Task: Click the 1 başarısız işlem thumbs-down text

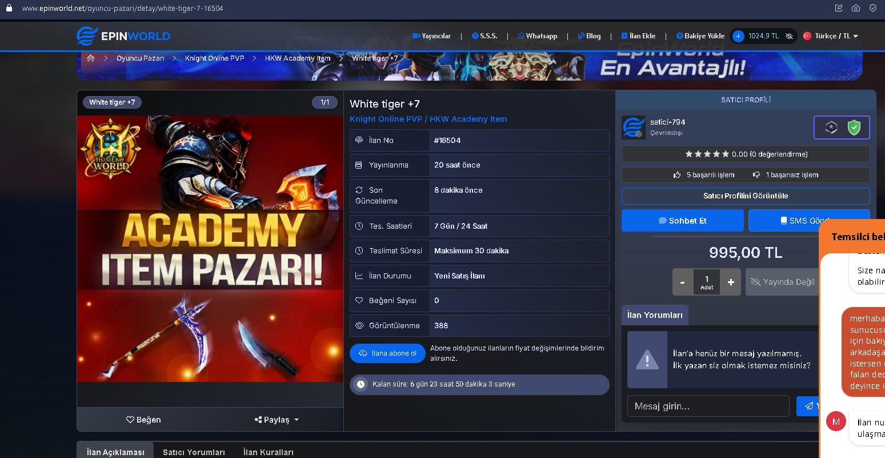Action: click(x=786, y=175)
